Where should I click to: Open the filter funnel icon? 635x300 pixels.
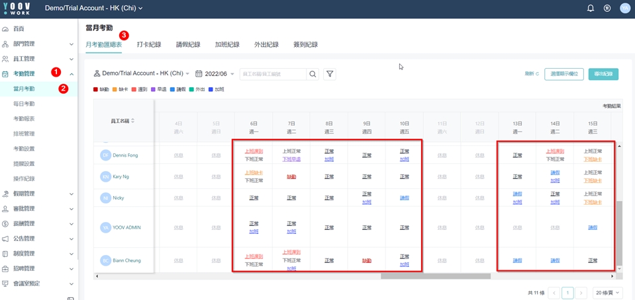[x=330, y=74]
